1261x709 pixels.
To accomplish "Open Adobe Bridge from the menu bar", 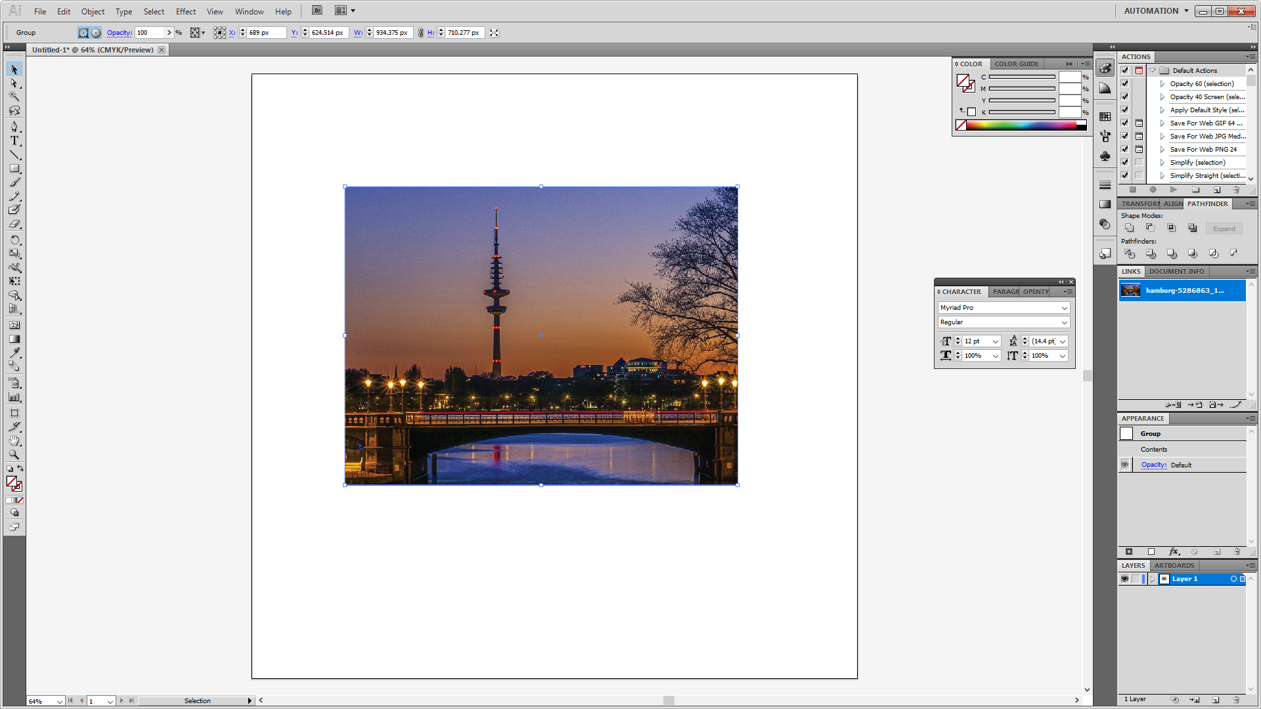I will pyautogui.click(x=317, y=11).
